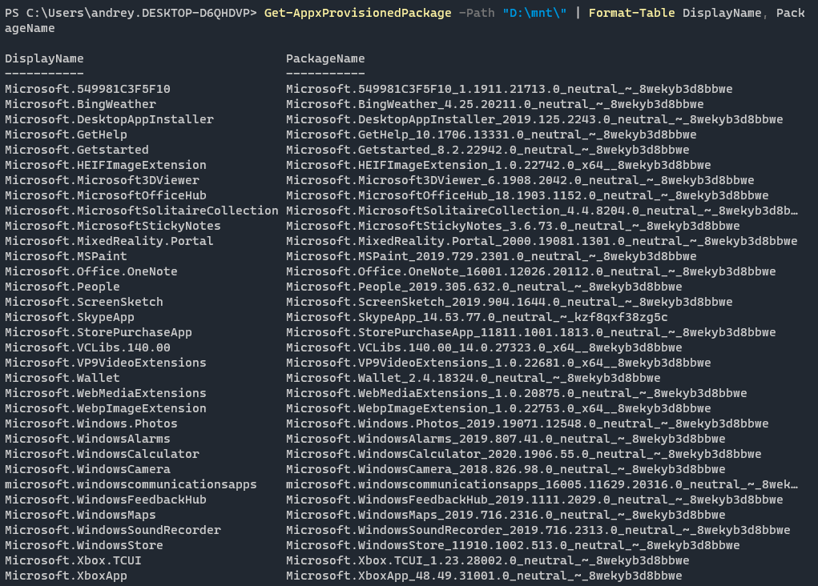Select DisplayName entry Microsoft.WindowsCamera
This screenshot has width=818, height=586.
pyautogui.click(x=87, y=469)
